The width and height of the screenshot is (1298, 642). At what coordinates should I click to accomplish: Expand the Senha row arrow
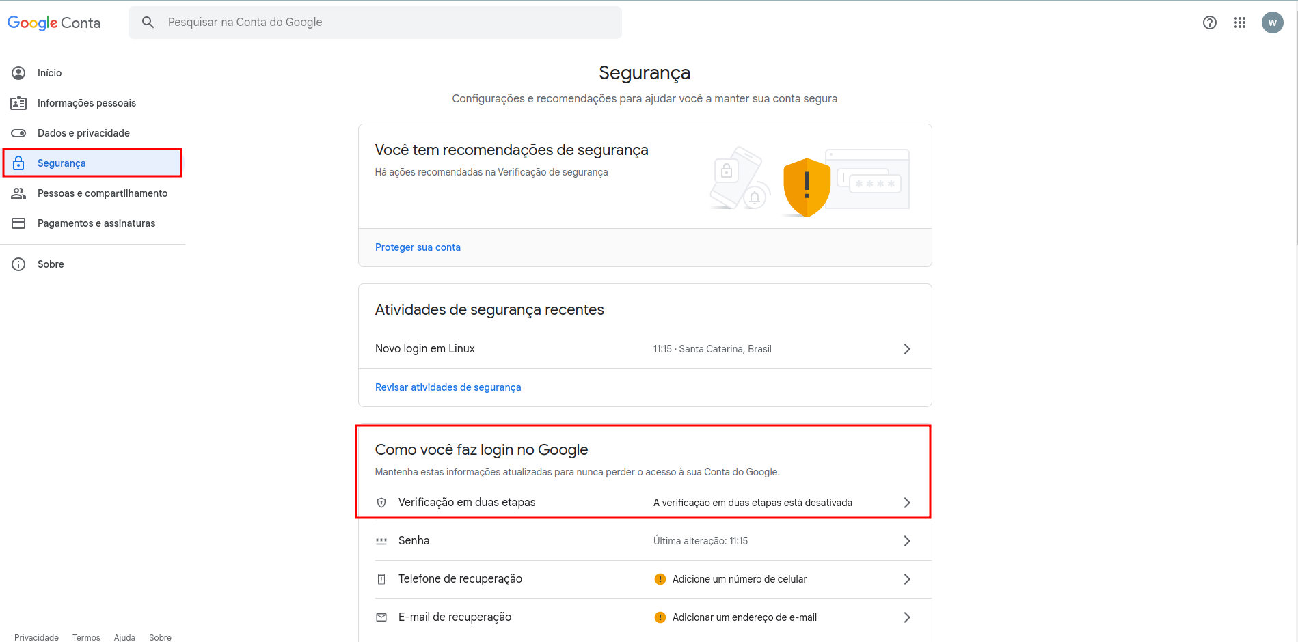(x=907, y=541)
